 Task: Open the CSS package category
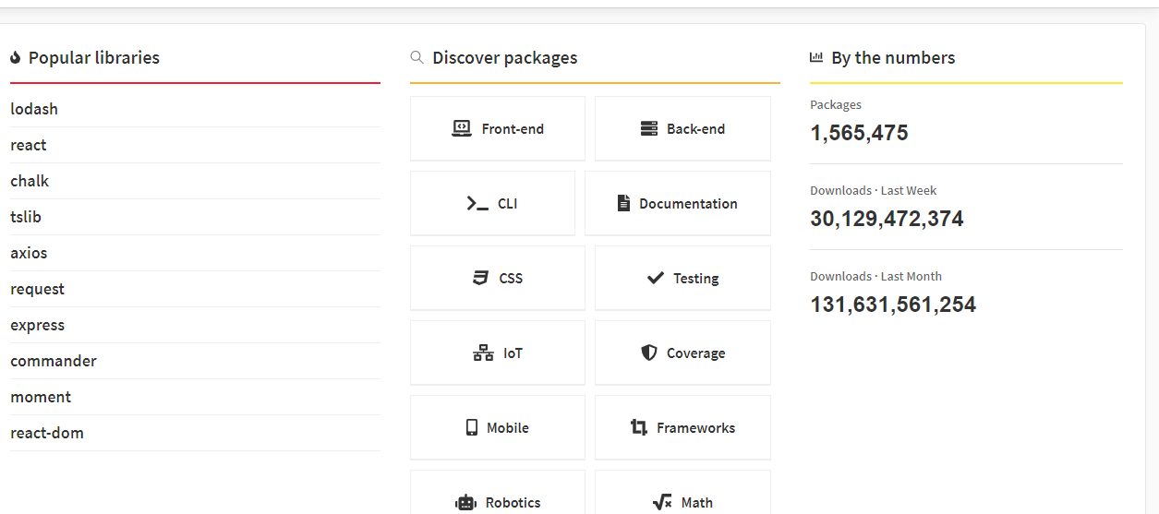coord(498,279)
